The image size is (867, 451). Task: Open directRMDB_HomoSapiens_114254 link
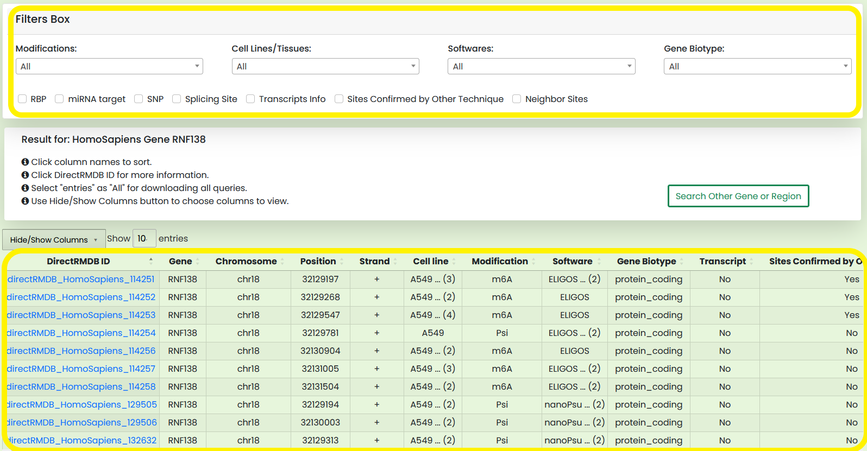pos(81,333)
